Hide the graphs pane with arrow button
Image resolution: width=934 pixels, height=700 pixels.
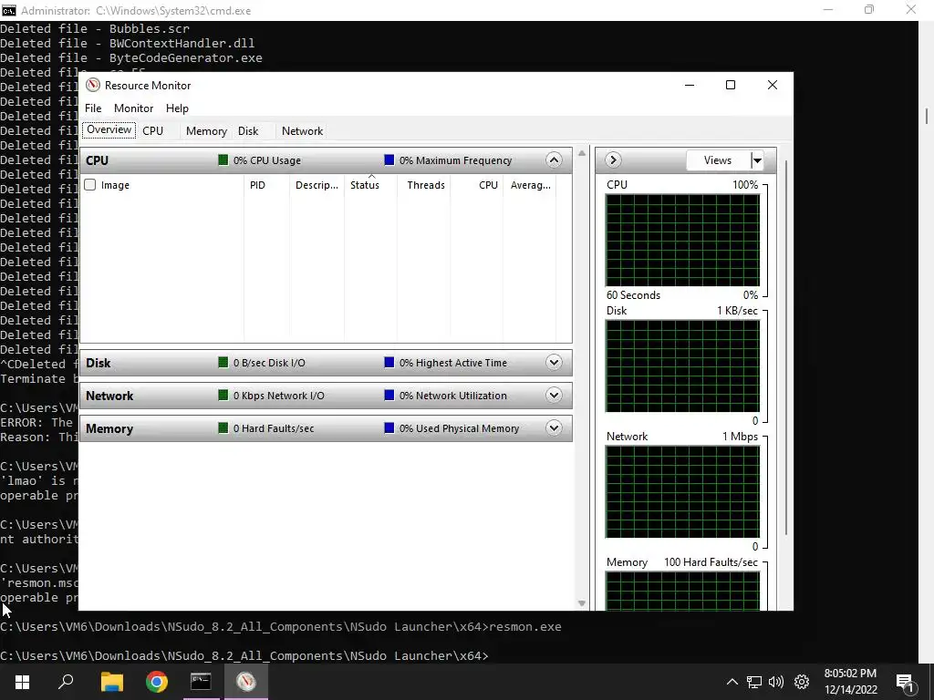(x=613, y=160)
